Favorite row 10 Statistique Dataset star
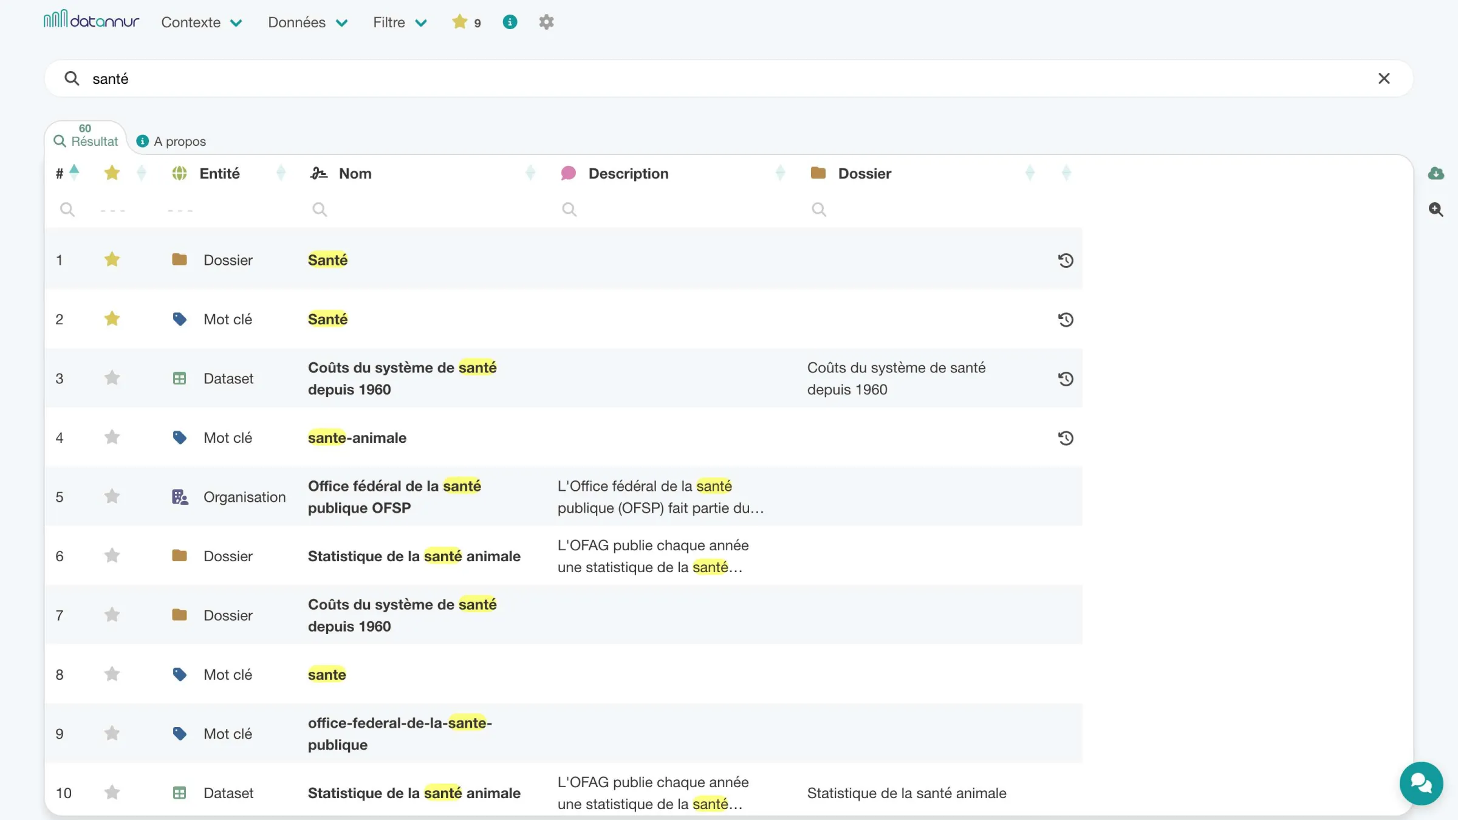 click(x=112, y=793)
